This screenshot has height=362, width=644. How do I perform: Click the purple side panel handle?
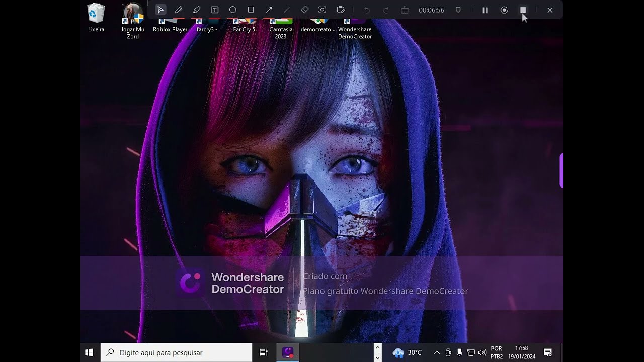[x=561, y=170]
